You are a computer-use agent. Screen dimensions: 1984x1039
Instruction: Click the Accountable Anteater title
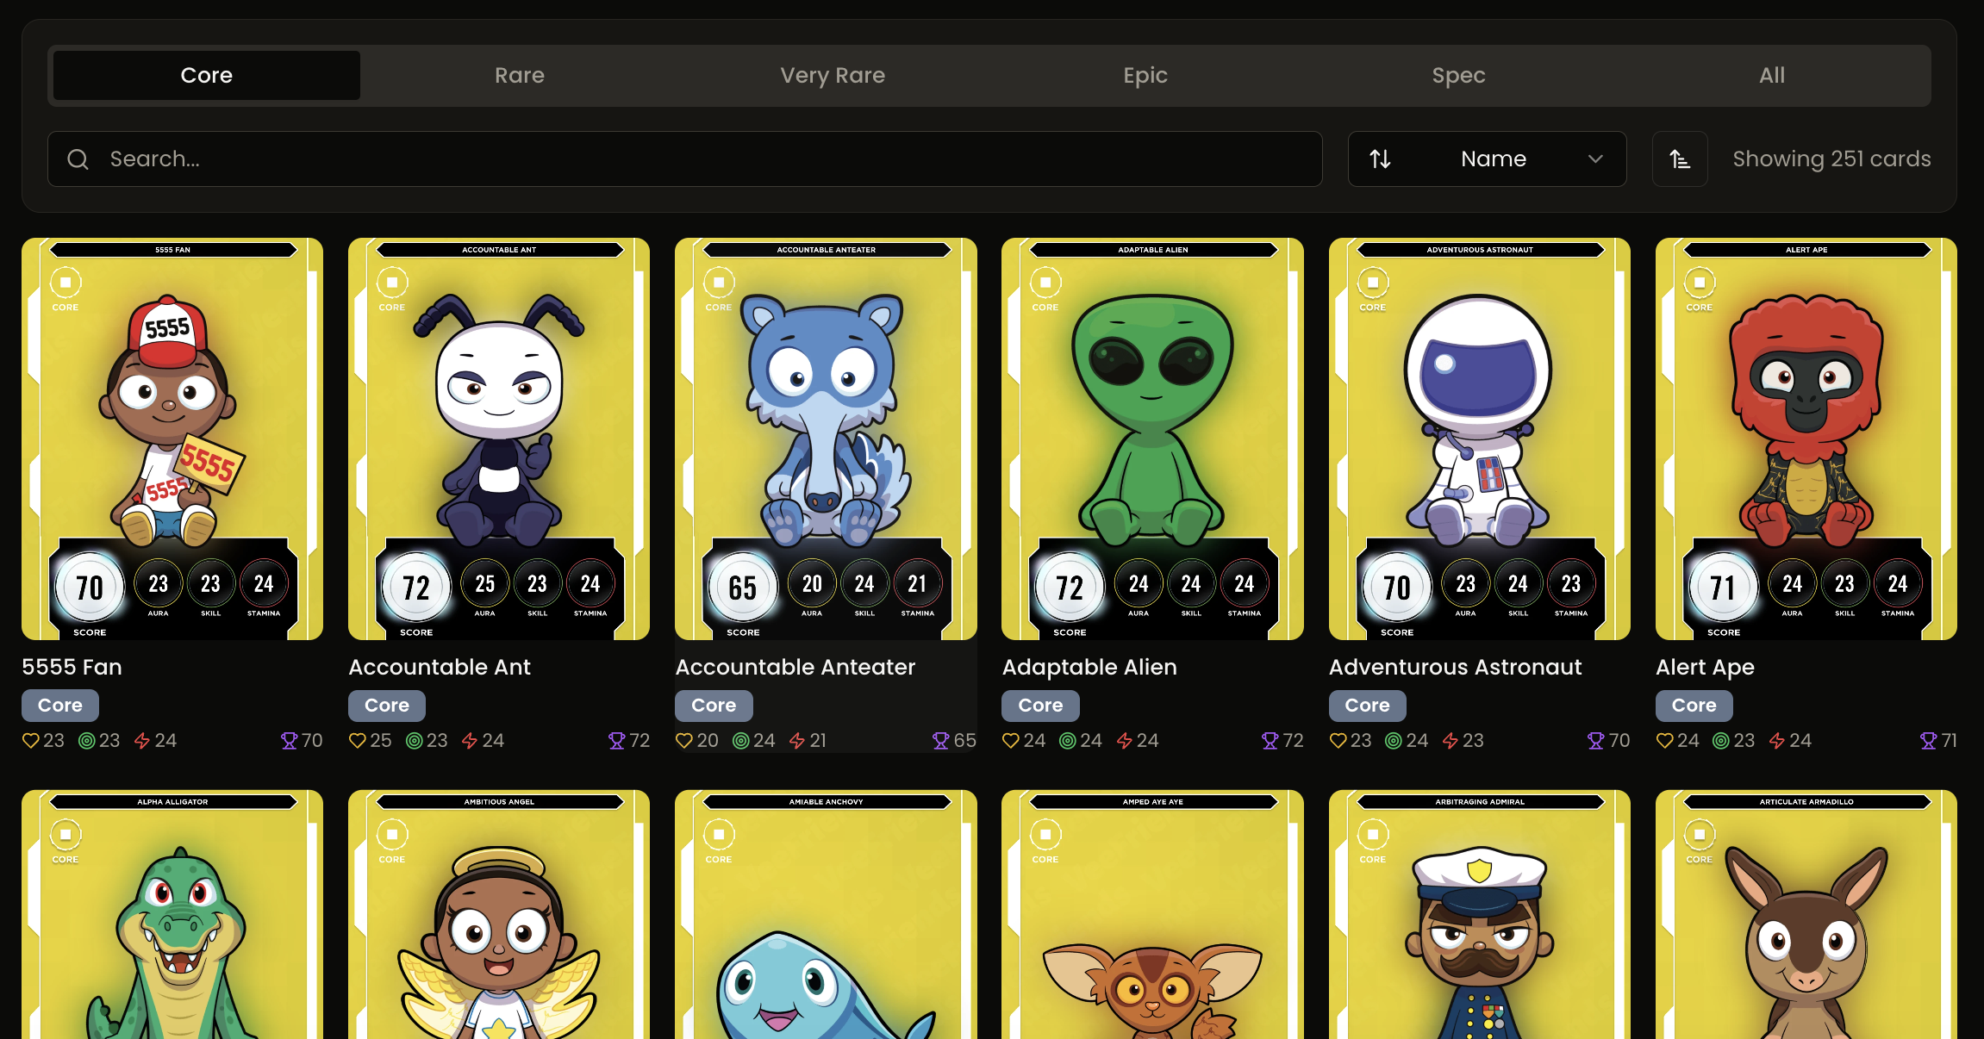click(795, 667)
